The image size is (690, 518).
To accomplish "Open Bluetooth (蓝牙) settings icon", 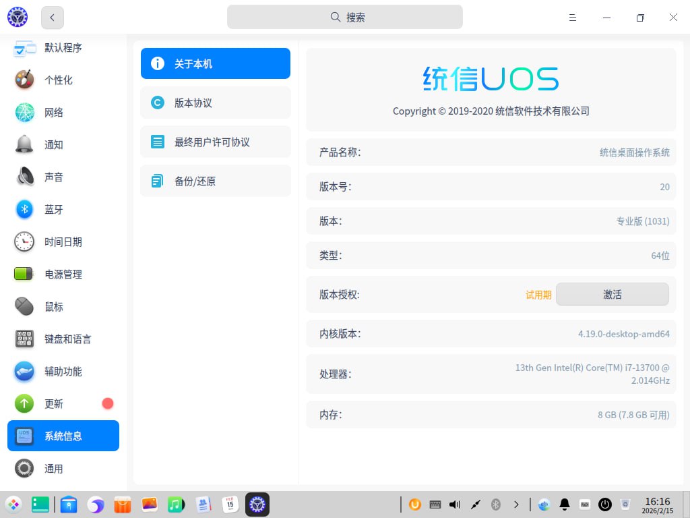I will pos(24,210).
